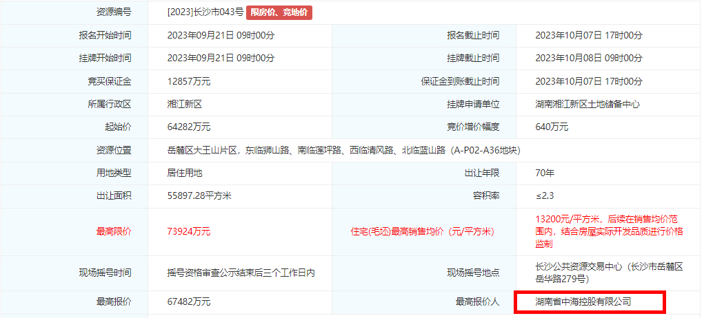Select plot ratio value ≤2.3
Screen dimensions: 713x318
tap(545, 196)
